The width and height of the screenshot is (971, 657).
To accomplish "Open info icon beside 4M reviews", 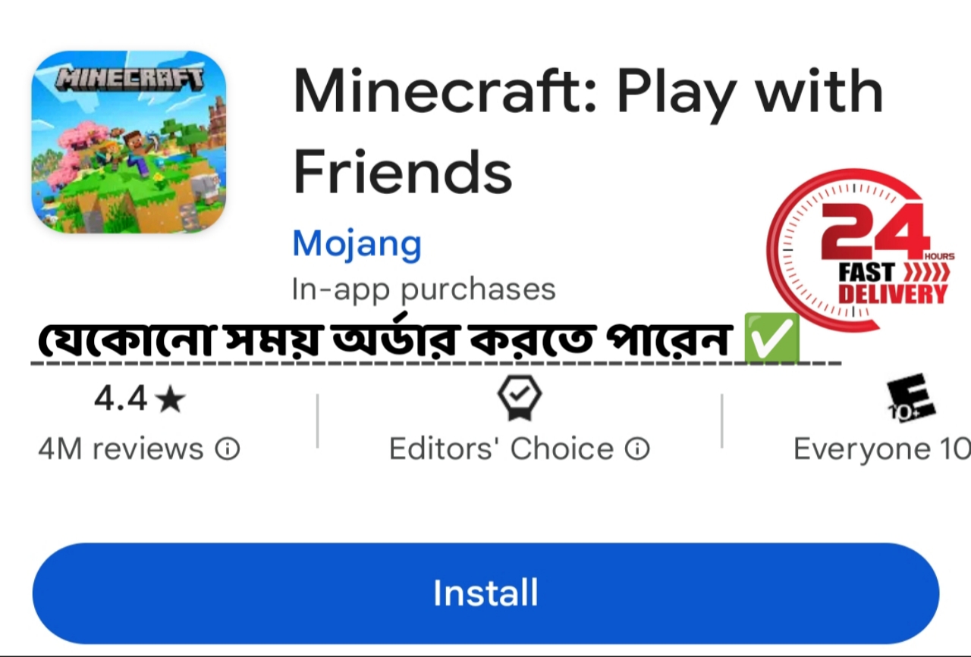I will tap(228, 450).
